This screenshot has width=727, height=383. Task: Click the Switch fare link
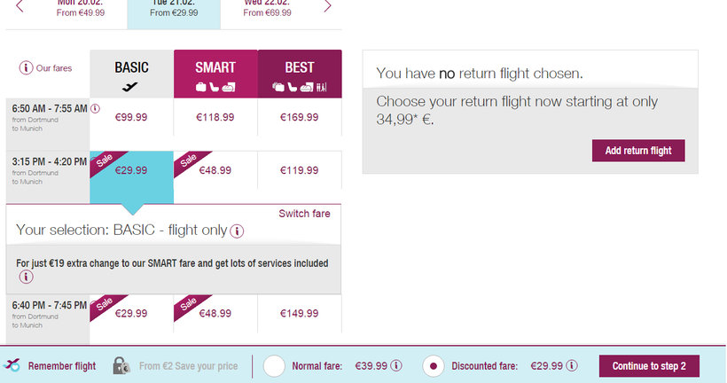point(305,214)
